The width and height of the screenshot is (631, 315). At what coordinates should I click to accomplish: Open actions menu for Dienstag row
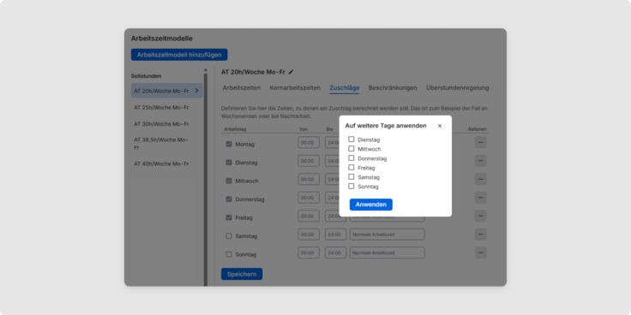480,161
